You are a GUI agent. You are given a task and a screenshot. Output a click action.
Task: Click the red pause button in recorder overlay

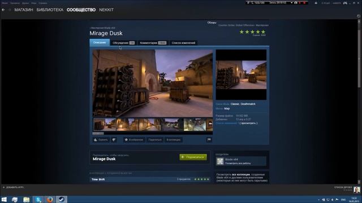[300, 3]
